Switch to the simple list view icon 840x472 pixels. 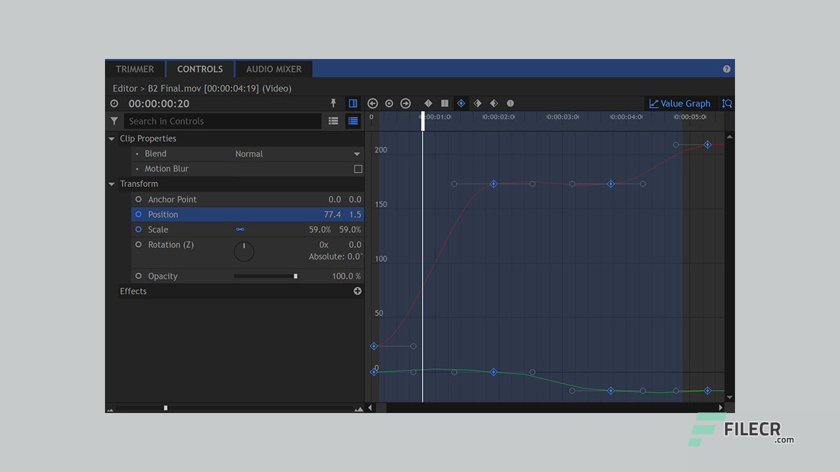click(x=333, y=121)
